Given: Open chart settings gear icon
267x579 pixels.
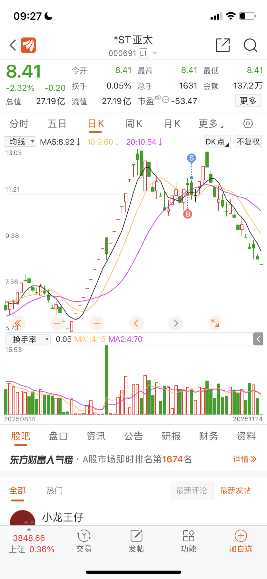Looking at the screenshot, I should click(248, 123).
